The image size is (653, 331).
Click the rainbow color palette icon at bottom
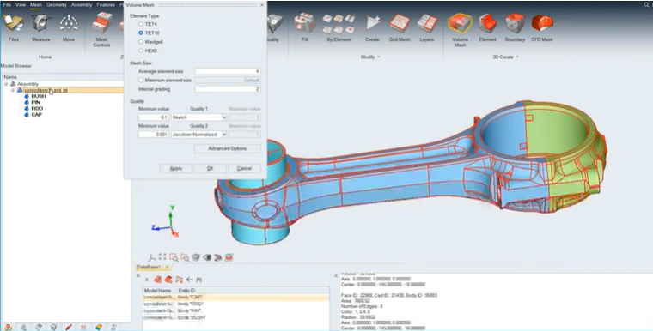pos(98,328)
